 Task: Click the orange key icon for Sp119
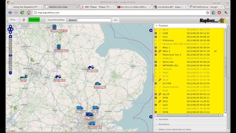click(160, 94)
